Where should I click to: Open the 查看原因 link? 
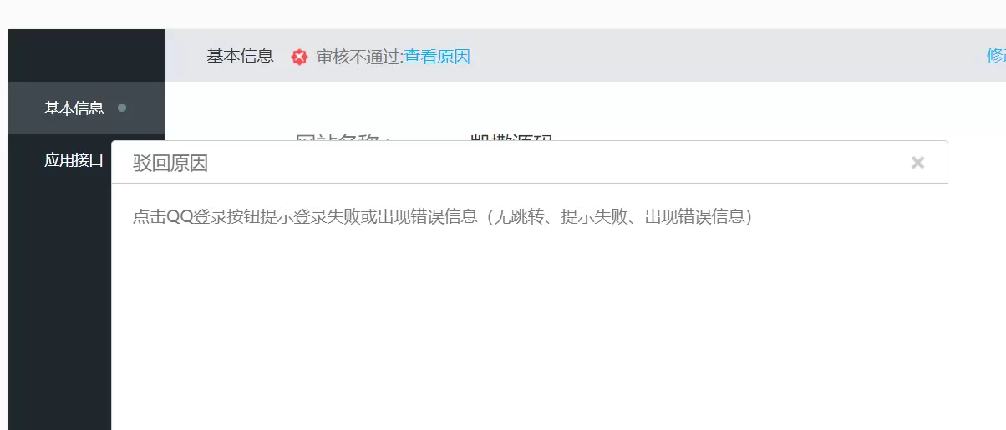pyautogui.click(x=437, y=57)
